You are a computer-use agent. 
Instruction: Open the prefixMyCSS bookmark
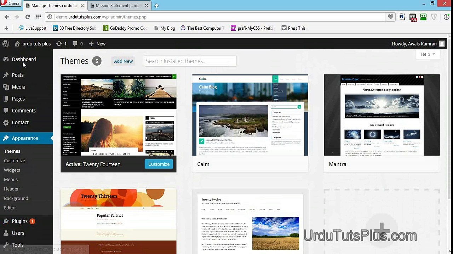click(x=253, y=28)
